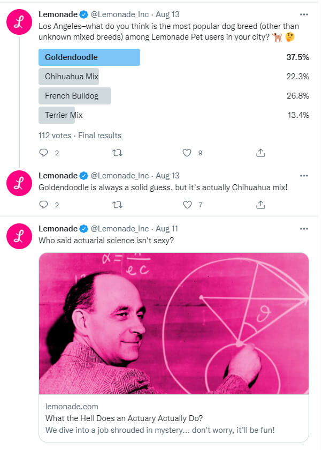Viewport: 330px width, 450px height.
Task: Reply to the Chihuahua mix answer tweet
Action: (44, 205)
